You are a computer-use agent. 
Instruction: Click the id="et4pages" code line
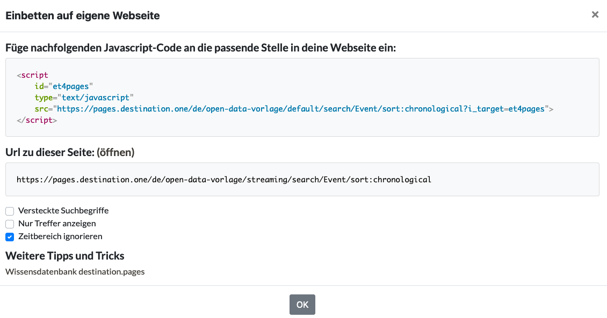point(64,86)
